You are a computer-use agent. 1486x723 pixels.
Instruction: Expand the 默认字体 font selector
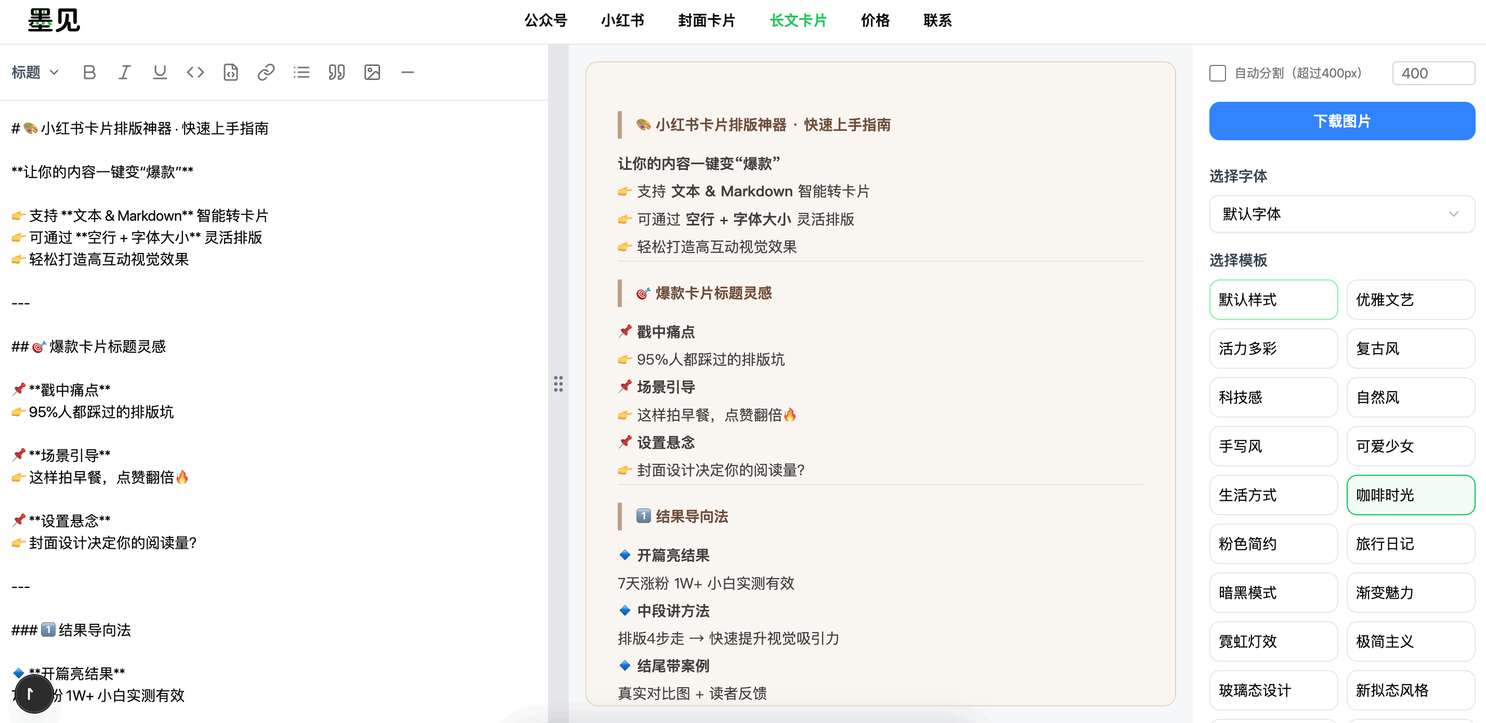tap(1341, 215)
